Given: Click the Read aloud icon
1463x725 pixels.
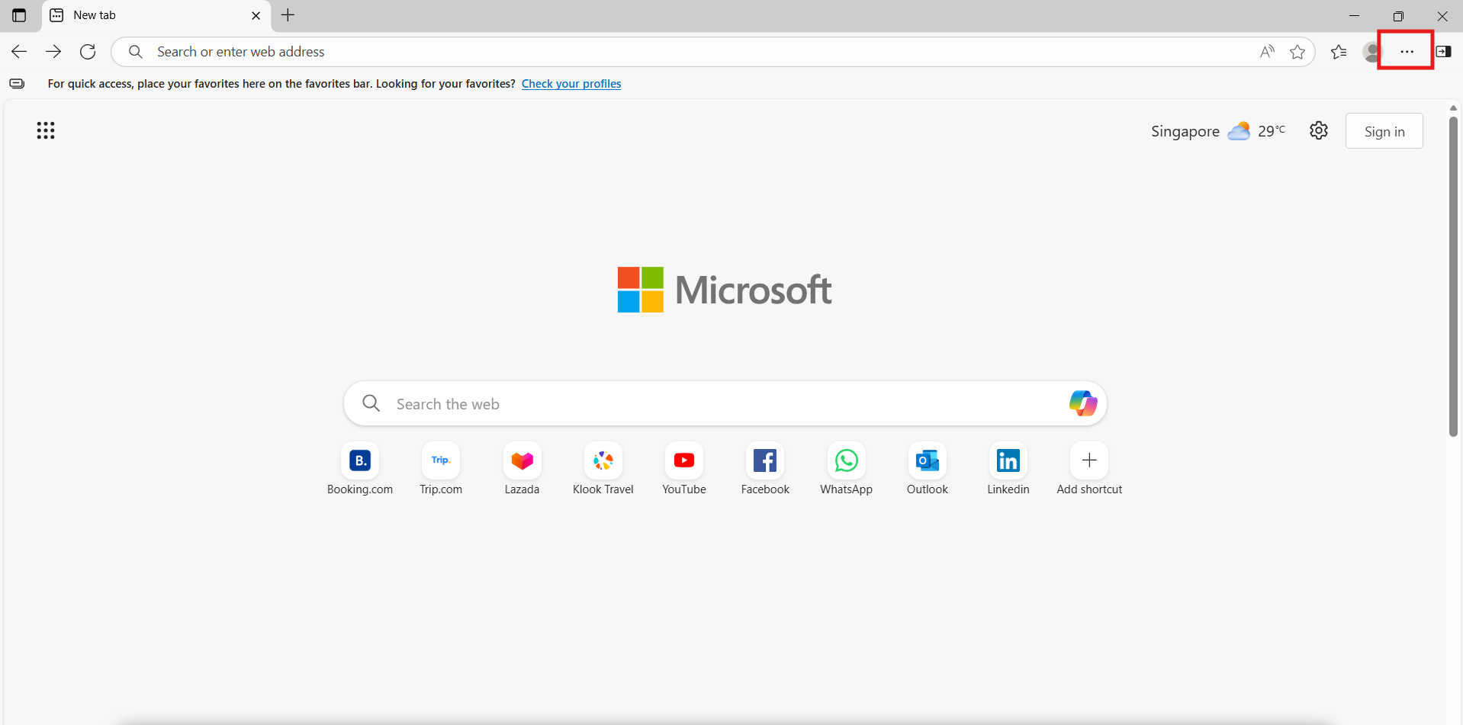Looking at the screenshot, I should coord(1267,52).
